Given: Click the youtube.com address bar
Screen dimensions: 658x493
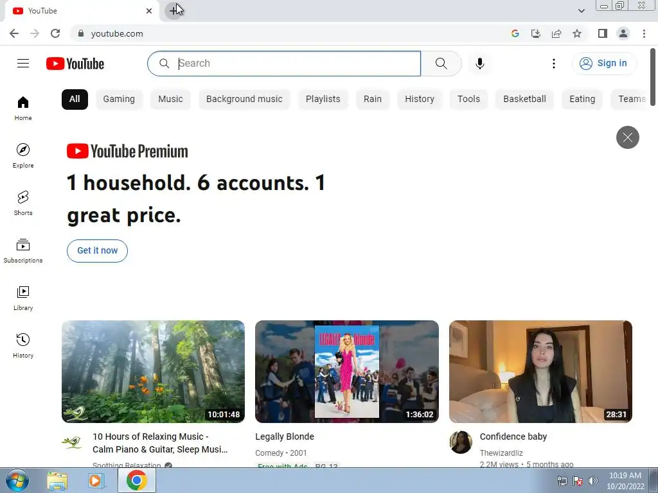Looking at the screenshot, I should (x=290, y=33).
